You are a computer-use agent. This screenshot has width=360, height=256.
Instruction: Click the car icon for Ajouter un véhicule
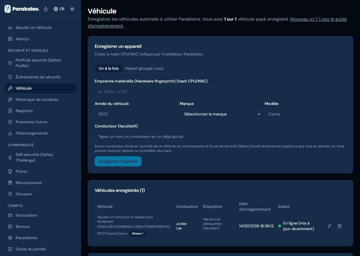10,28
